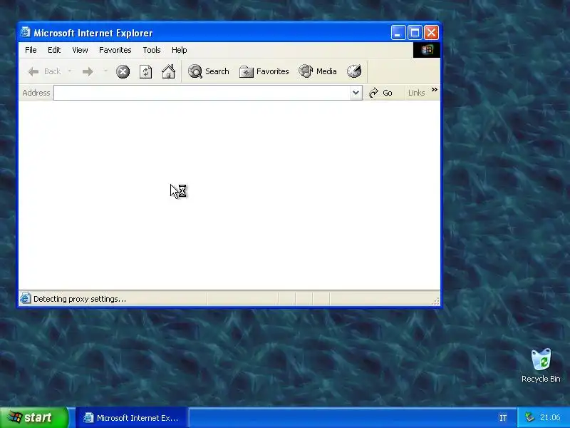Open the View menu
This screenshot has height=428, width=570.
(80, 50)
